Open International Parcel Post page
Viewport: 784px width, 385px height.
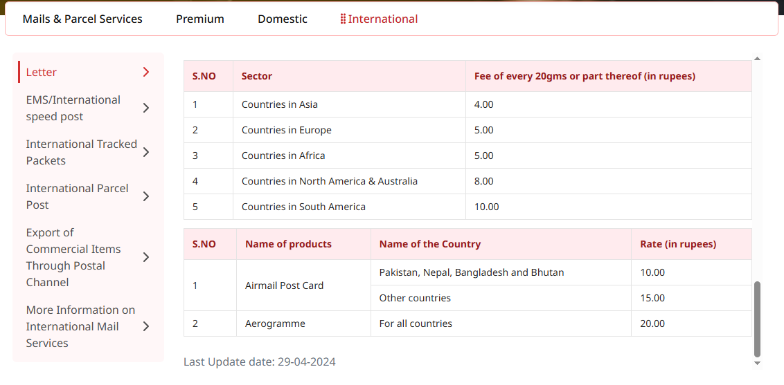point(77,196)
